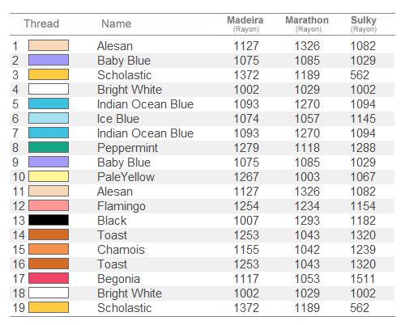Screen dimensions: 405x325
Task: Click the Begonia thread swatch
Action: [49, 278]
